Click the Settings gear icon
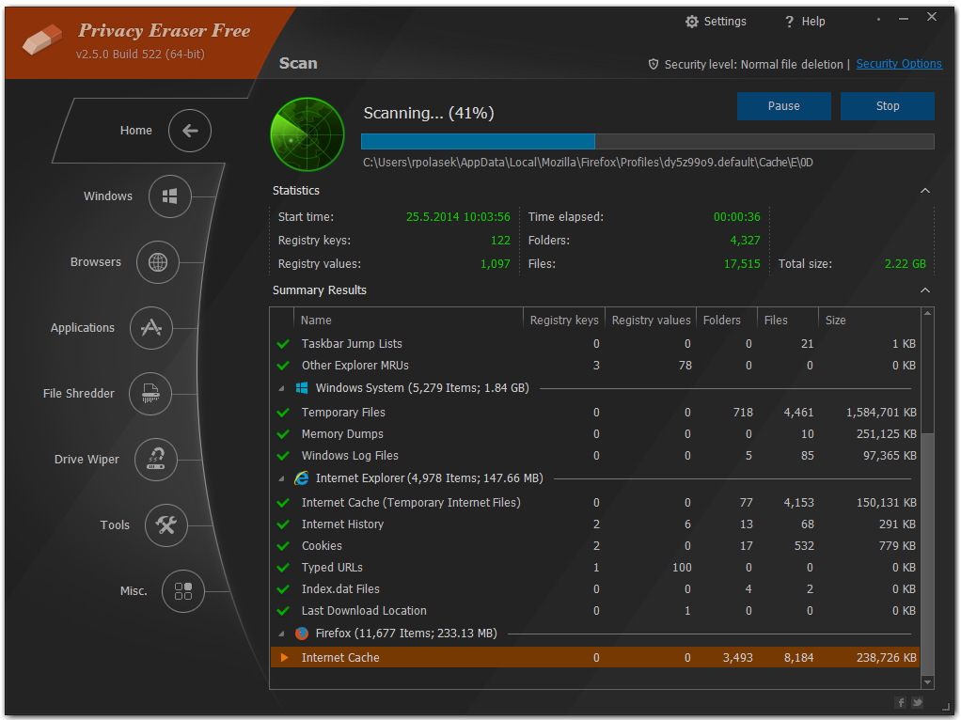 692,22
